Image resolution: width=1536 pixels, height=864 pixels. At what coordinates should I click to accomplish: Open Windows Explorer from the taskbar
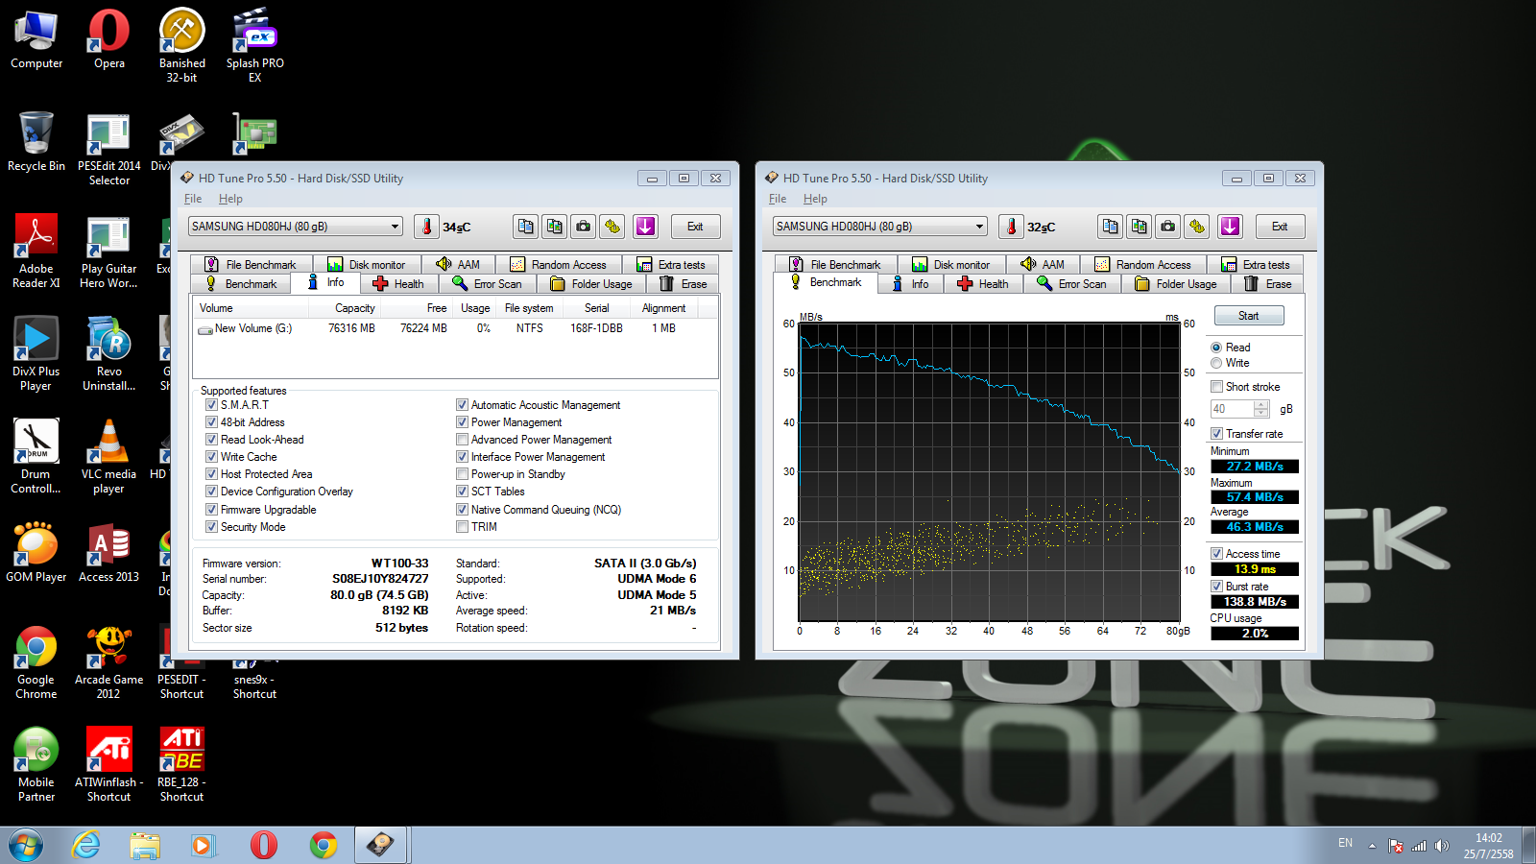(145, 845)
